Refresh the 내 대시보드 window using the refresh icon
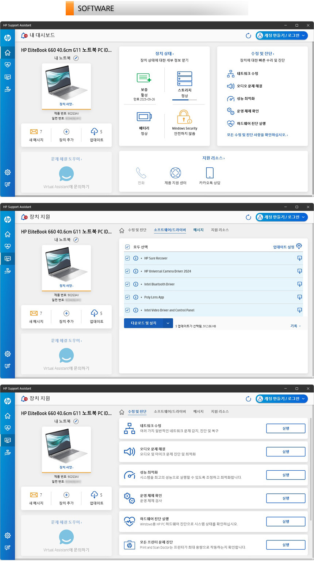The height and width of the screenshot is (562, 314). click(248, 35)
